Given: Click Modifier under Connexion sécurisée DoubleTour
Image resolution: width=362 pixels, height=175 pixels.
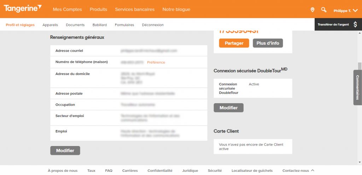Looking at the screenshot, I should pyautogui.click(x=229, y=108).
